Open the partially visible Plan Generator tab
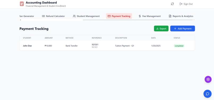Image resolution: width=214 pixels, height=100 pixels. [x=27, y=16]
